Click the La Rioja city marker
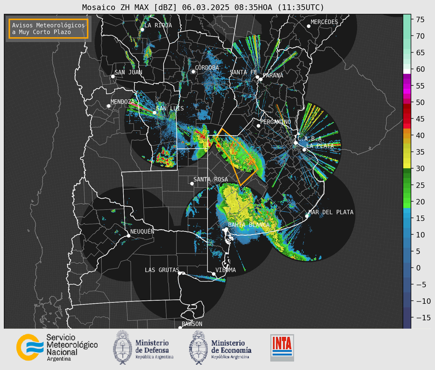Screen dimensions: 435x370 pos(142,30)
